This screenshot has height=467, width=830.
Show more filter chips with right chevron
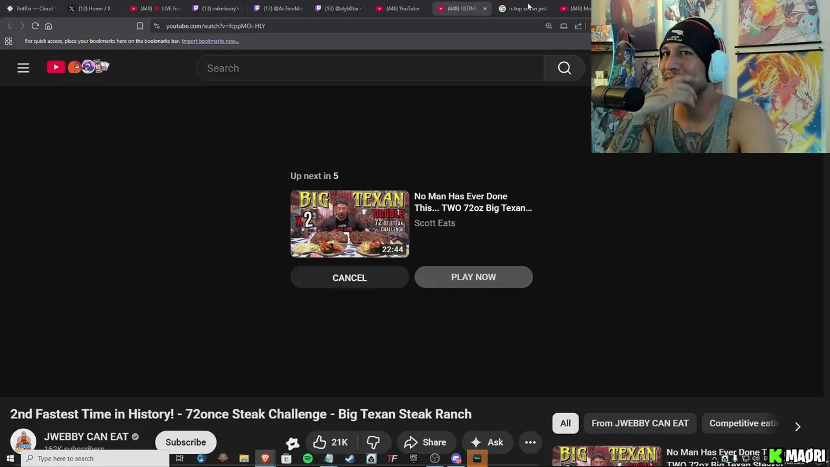point(798,426)
